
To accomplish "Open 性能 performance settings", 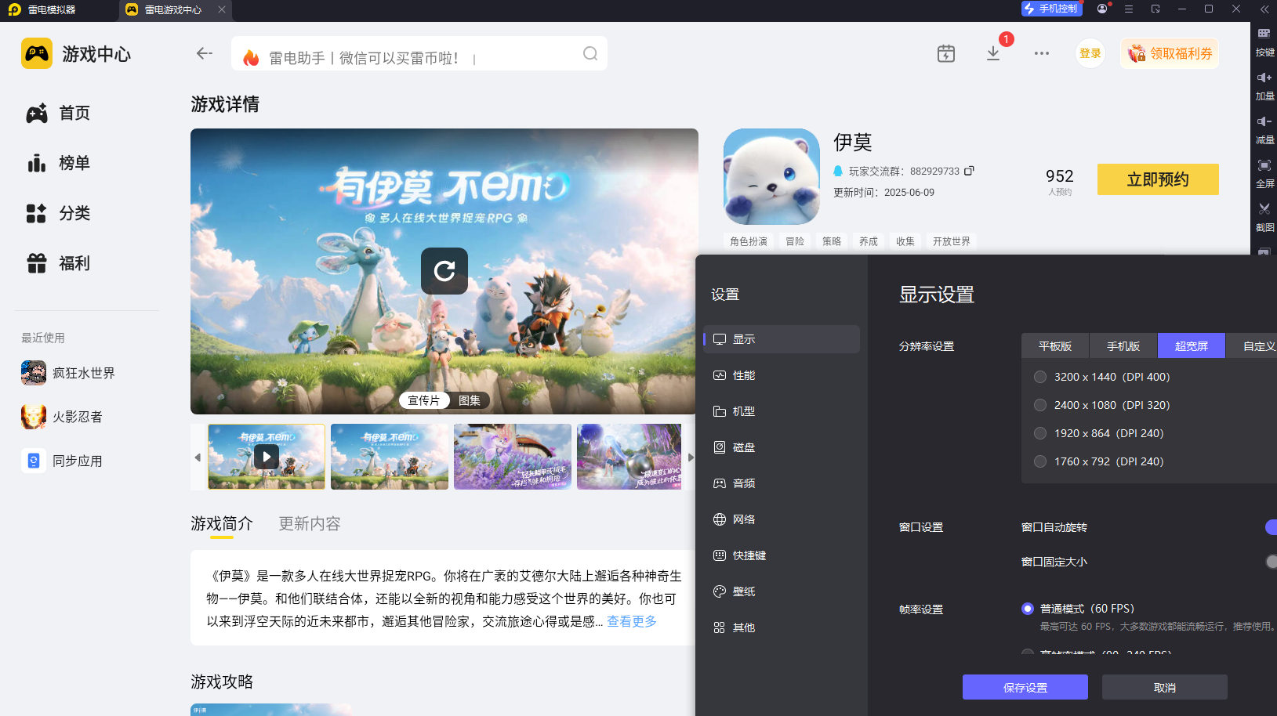I will point(743,374).
